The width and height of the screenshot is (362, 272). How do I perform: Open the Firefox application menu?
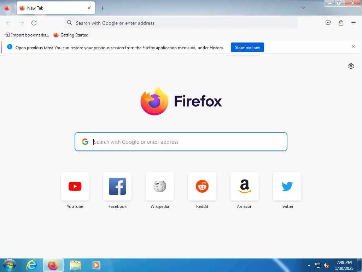coord(354,23)
